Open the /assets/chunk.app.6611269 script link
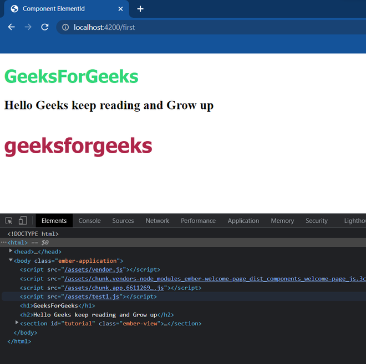This screenshot has width=366, height=364. tap(114, 288)
